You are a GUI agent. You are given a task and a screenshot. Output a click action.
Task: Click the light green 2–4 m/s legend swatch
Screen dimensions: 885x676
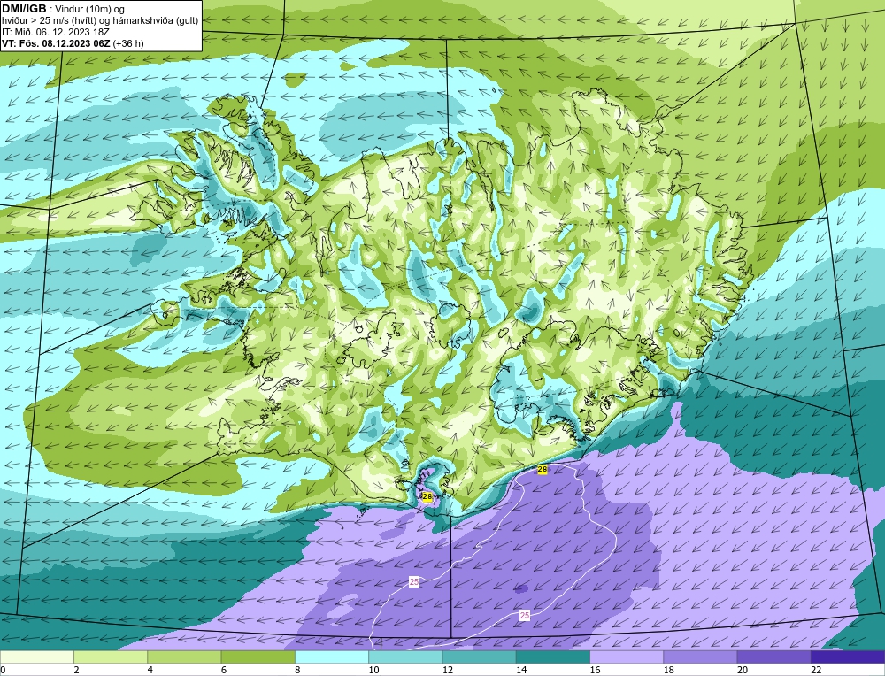[x=111, y=657]
